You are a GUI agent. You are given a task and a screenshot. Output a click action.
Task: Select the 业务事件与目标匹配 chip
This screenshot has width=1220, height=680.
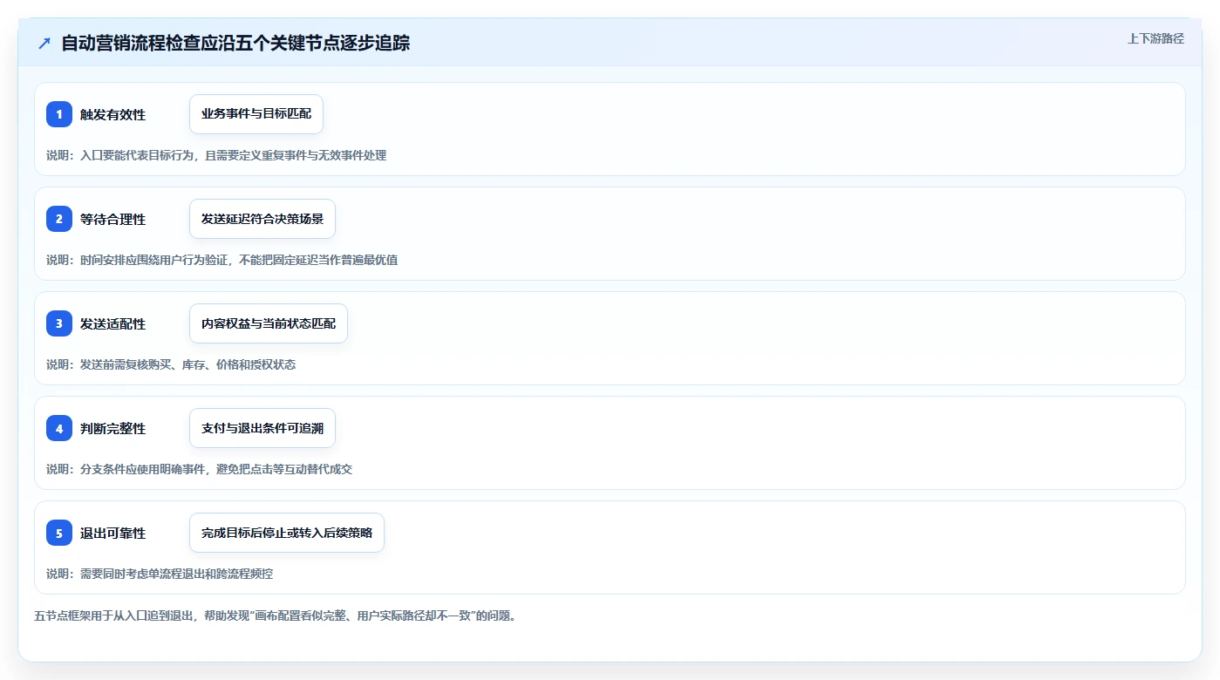click(x=256, y=114)
